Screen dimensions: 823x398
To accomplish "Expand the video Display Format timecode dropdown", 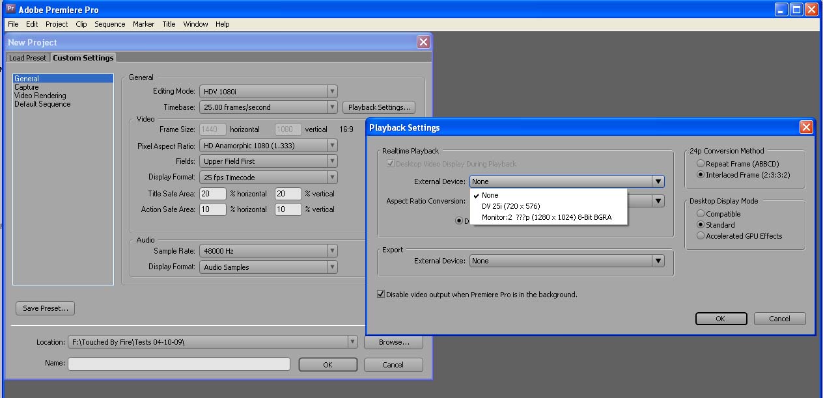I will coord(332,177).
